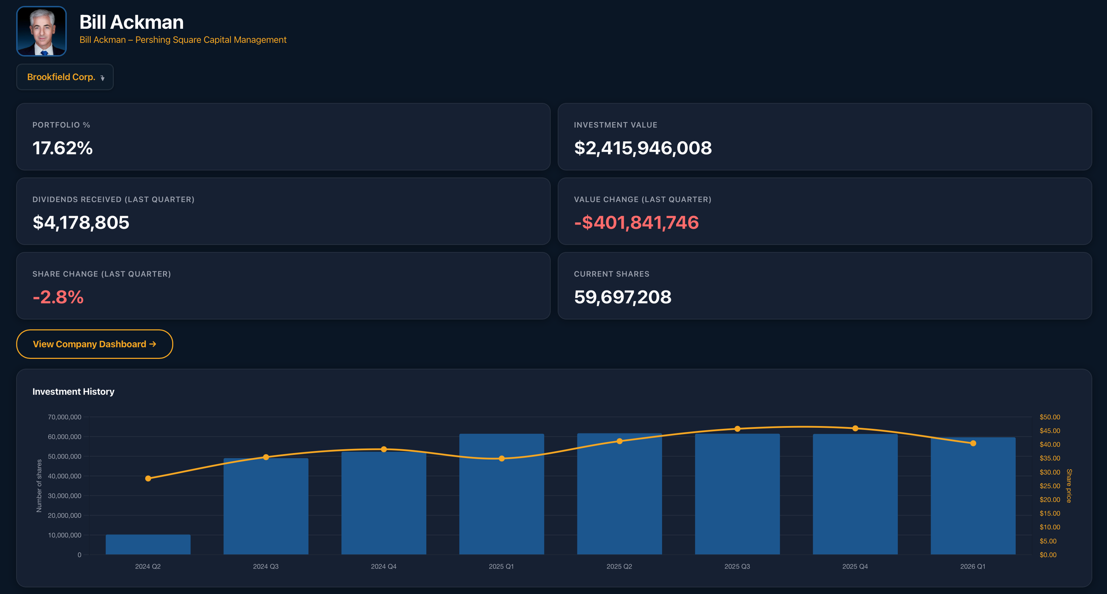Click the share change value -2.8%
The width and height of the screenshot is (1107, 594).
tap(58, 297)
